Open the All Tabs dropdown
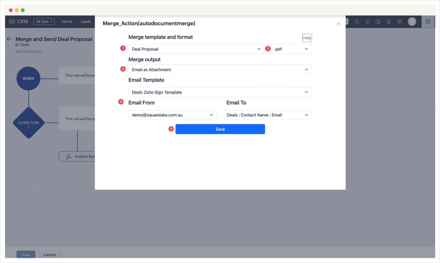The image size is (440, 263). pyautogui.click(x=44, y=21)
